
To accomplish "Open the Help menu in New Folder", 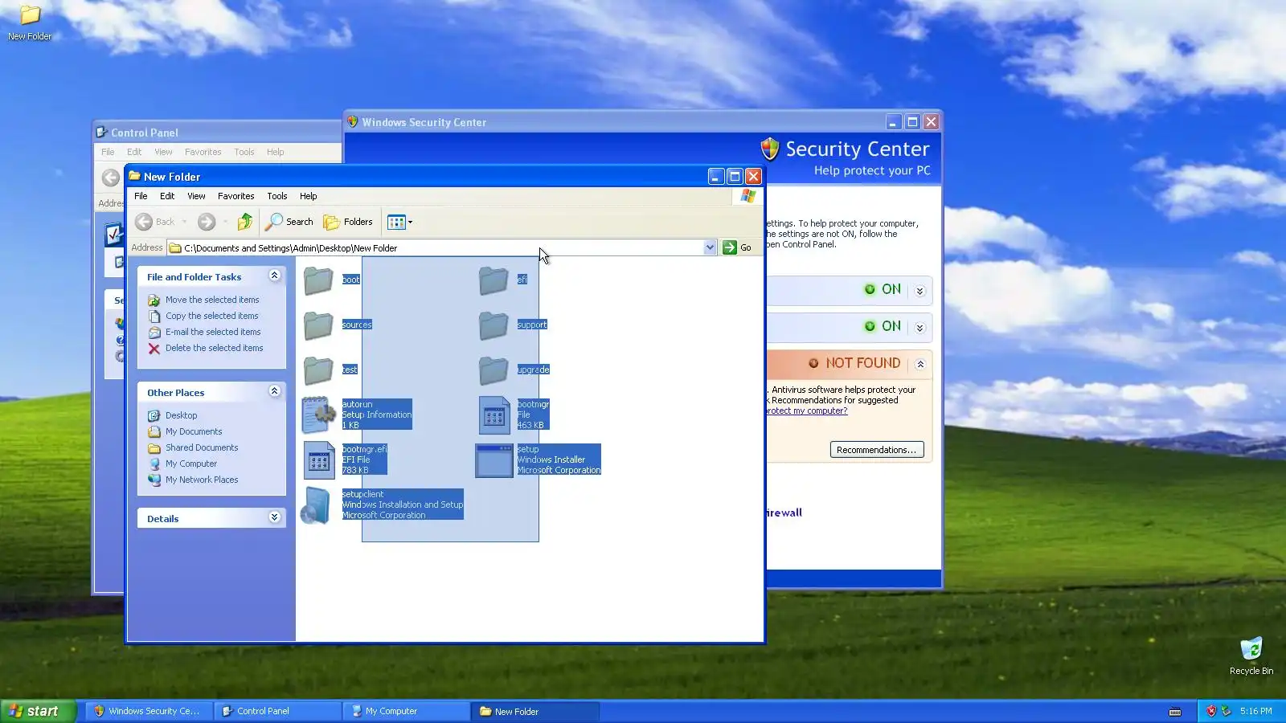I will (309, 196).
